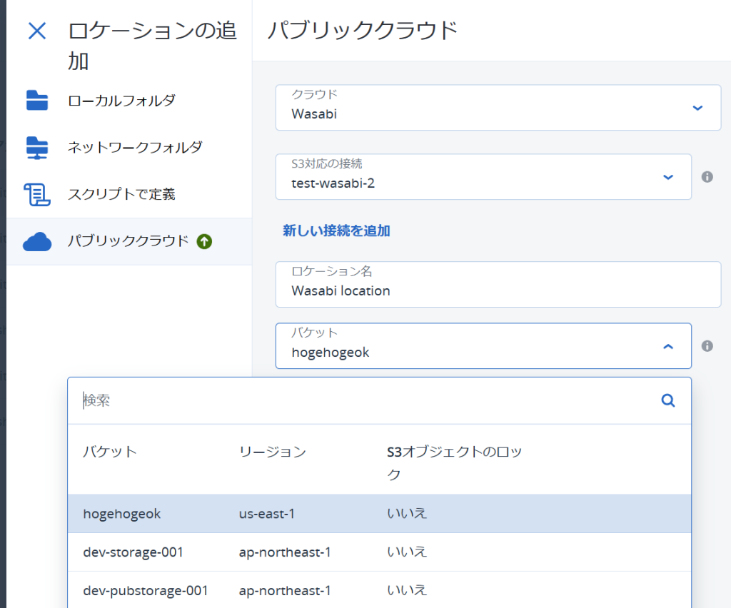Select the dev-pubstorage-001 bucket row

(379, 590)
